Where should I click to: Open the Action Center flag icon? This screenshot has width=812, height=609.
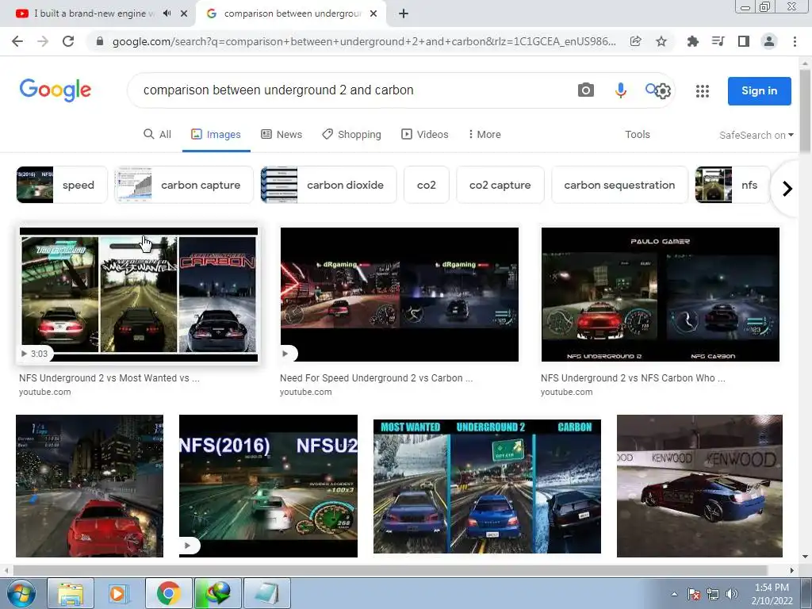click(694, 593)
